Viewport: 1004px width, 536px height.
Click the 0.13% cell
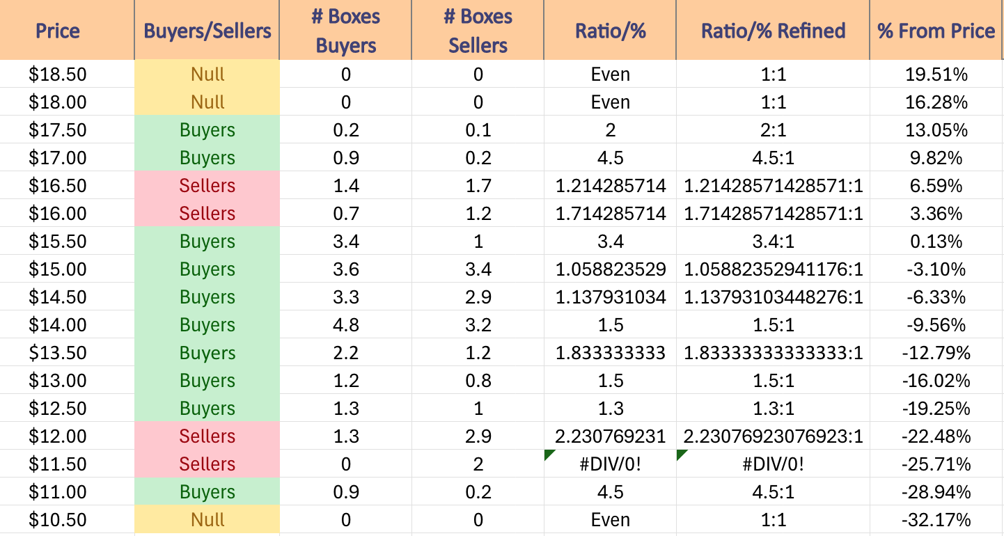pos(936,242)
